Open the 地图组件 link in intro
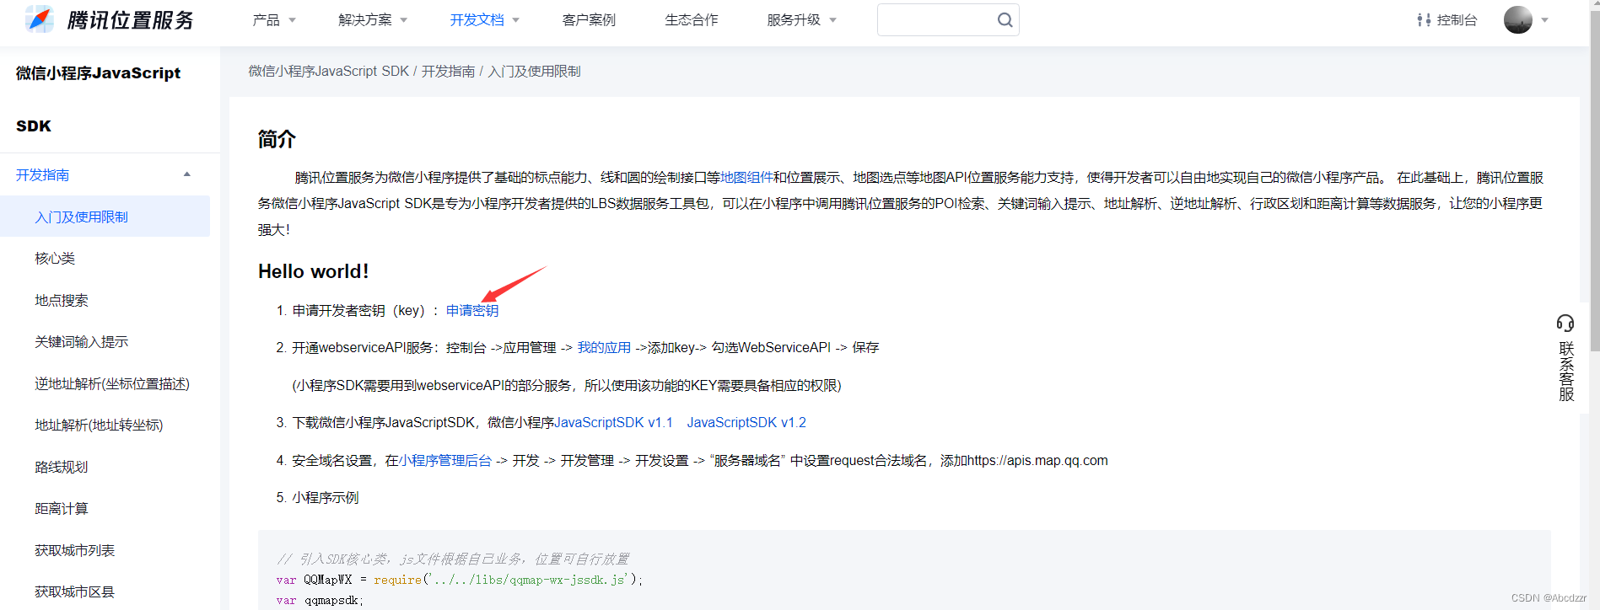1600x610 pixels. pyautogui.click(x=746, y=178)
